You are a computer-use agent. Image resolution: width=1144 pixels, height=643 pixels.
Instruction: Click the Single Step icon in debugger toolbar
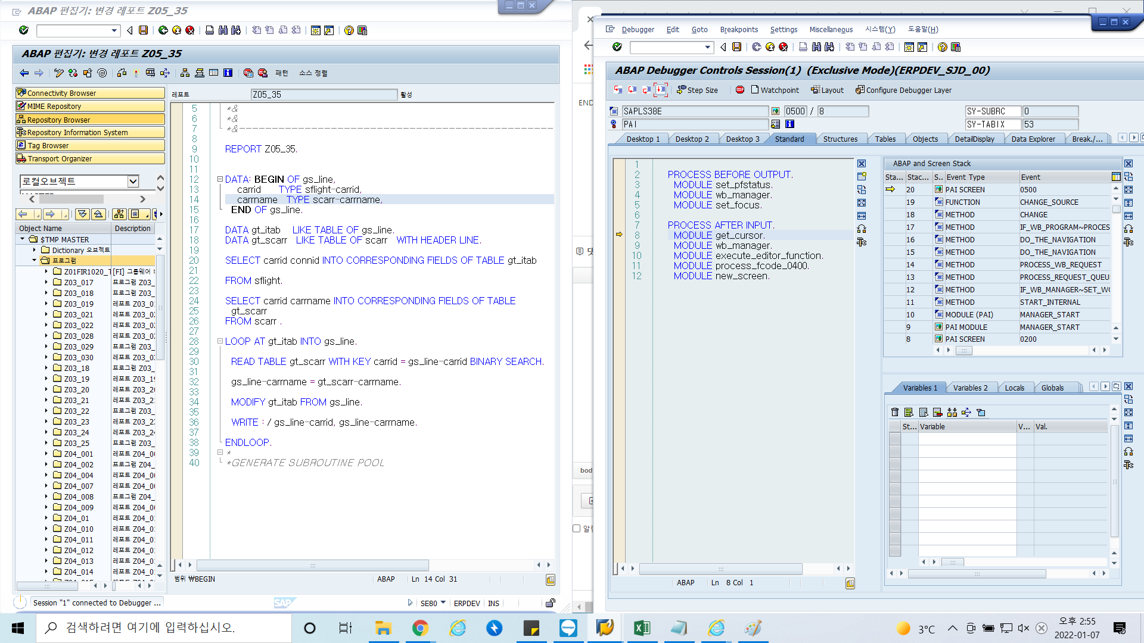[x=618, y=90]
